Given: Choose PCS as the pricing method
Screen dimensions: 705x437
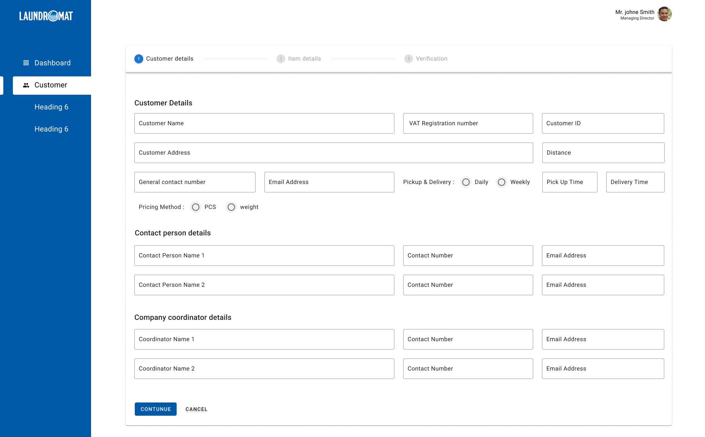Looking at the screenshot, I should (x=195, y=207).
